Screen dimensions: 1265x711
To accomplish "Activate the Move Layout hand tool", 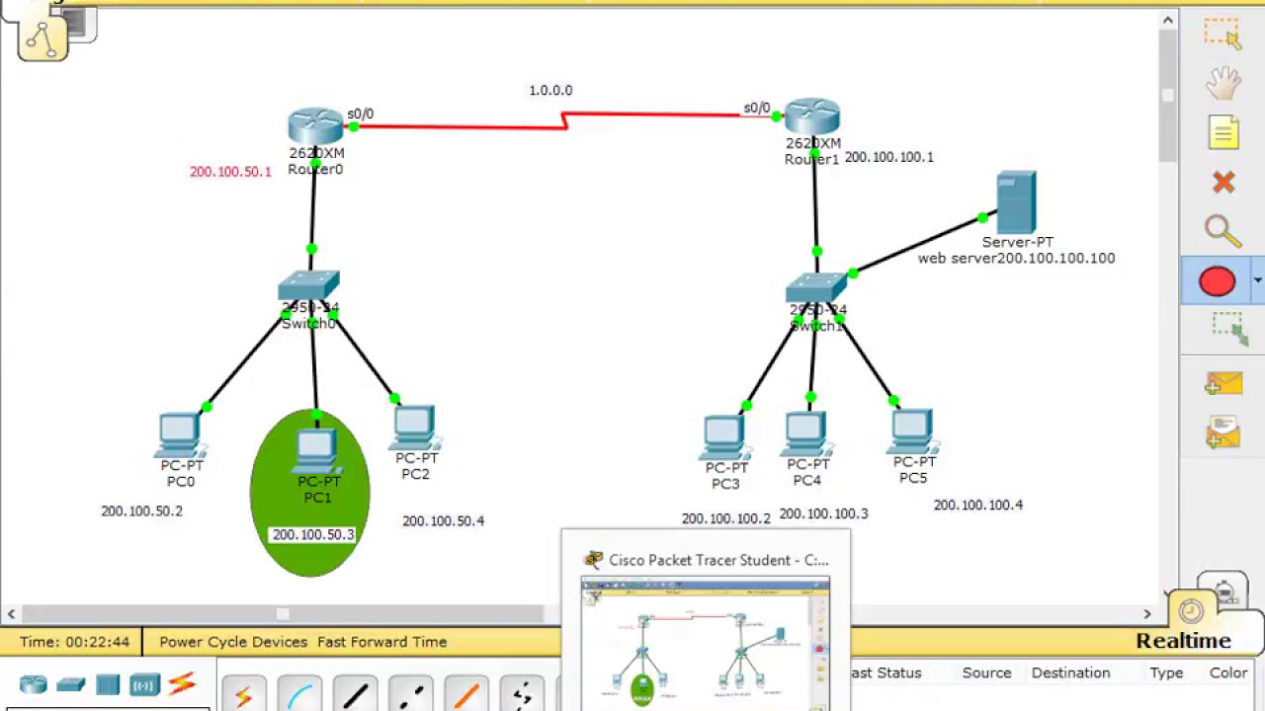I will tap(1223, 83).
